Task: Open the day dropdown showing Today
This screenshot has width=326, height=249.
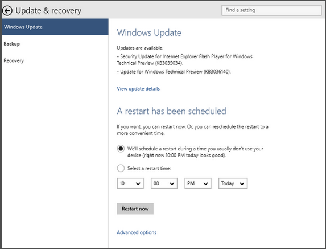Action: click(233, 183)
